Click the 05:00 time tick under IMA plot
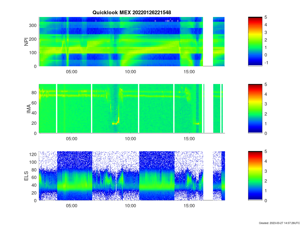This screenshot has width=300, height=225. [71, 139]
